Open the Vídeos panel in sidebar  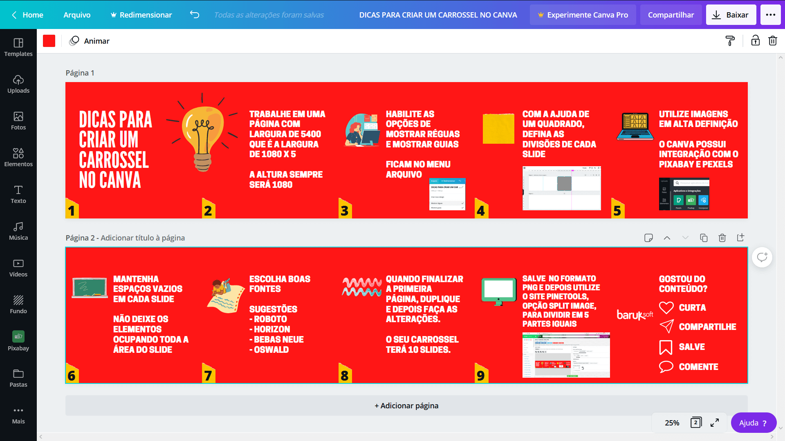click(x=18, y=267)
